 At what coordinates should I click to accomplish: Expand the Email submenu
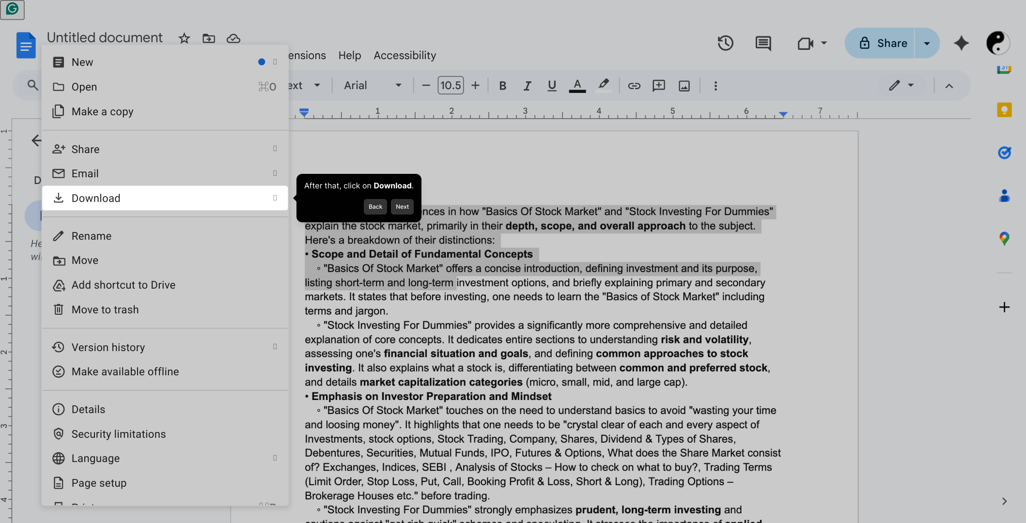pos(165,173)
